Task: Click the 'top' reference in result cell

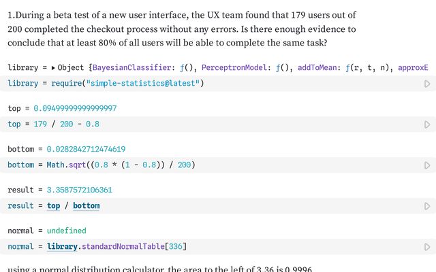Action: pyautogui.click(x=53, y=205)
